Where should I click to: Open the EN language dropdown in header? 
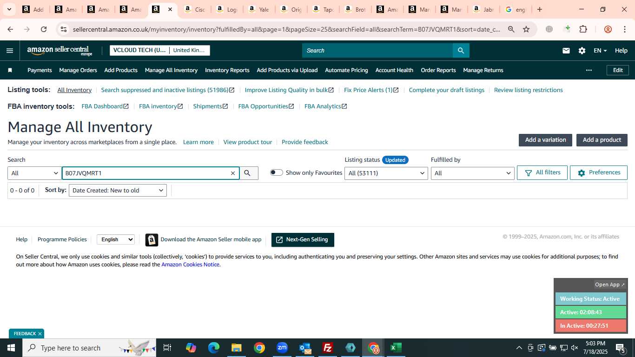(600, 51)
